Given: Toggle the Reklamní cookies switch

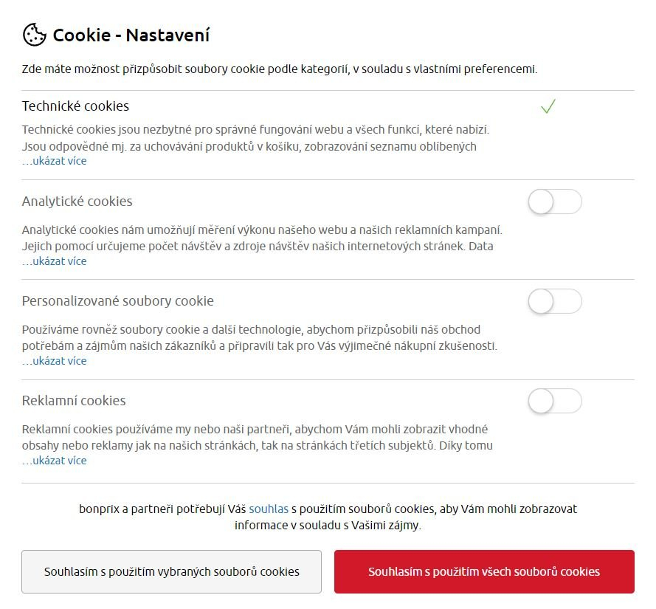Looking at the screenshot, I should coord(555,401).
